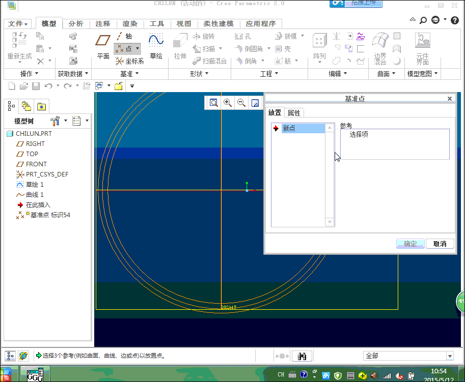Click the scroll down arrow in points list
The width and height of the screenshot is (465, 382).
coord(330,222)
